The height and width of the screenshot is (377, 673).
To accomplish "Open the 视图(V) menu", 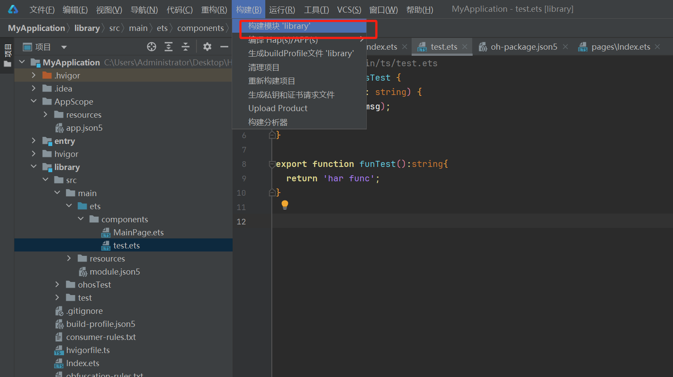I will click(x=109, y=10).
